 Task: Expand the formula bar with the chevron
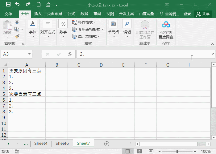click(x=213, y=54)
